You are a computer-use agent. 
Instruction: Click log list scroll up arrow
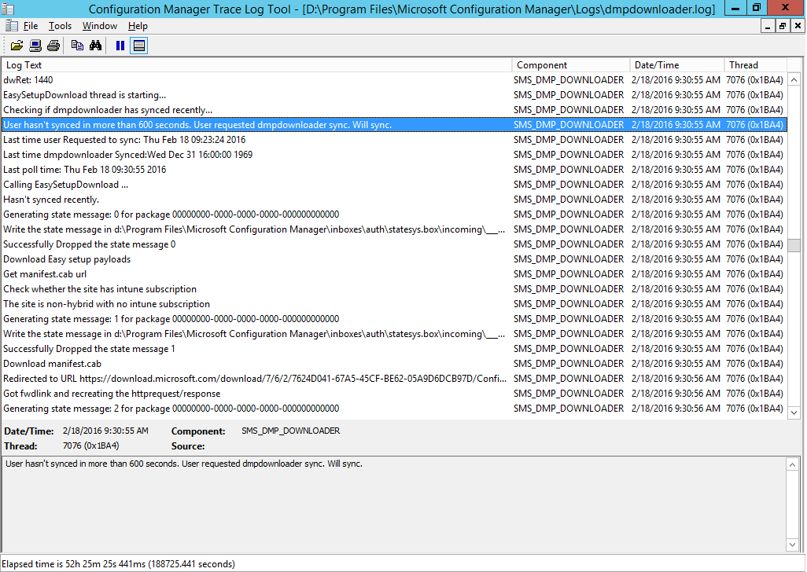point(794,79)
